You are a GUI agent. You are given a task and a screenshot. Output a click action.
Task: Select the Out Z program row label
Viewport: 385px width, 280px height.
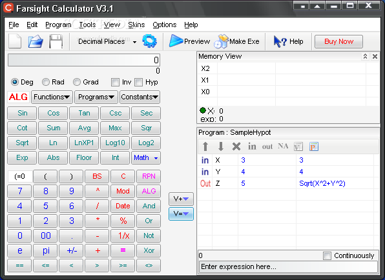[x=205, y=183]
